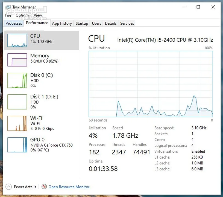223x197 pixels.
Task: Select the Wi-Fi activity graph thumbnail
Action: tap(17, 123)
